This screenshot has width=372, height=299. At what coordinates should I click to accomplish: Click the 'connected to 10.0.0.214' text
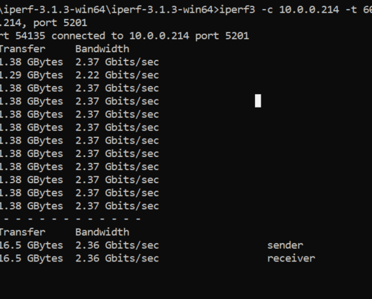[120, 36]
